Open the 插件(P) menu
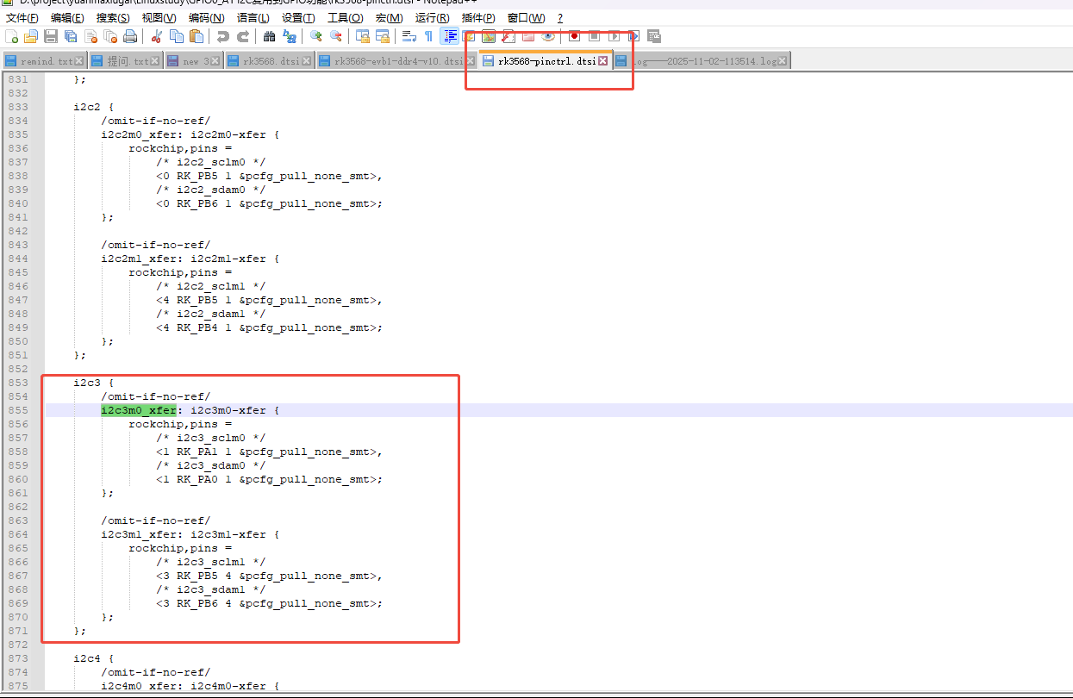The height and width of the screenshot is (698, 1073). pos(478,18)
